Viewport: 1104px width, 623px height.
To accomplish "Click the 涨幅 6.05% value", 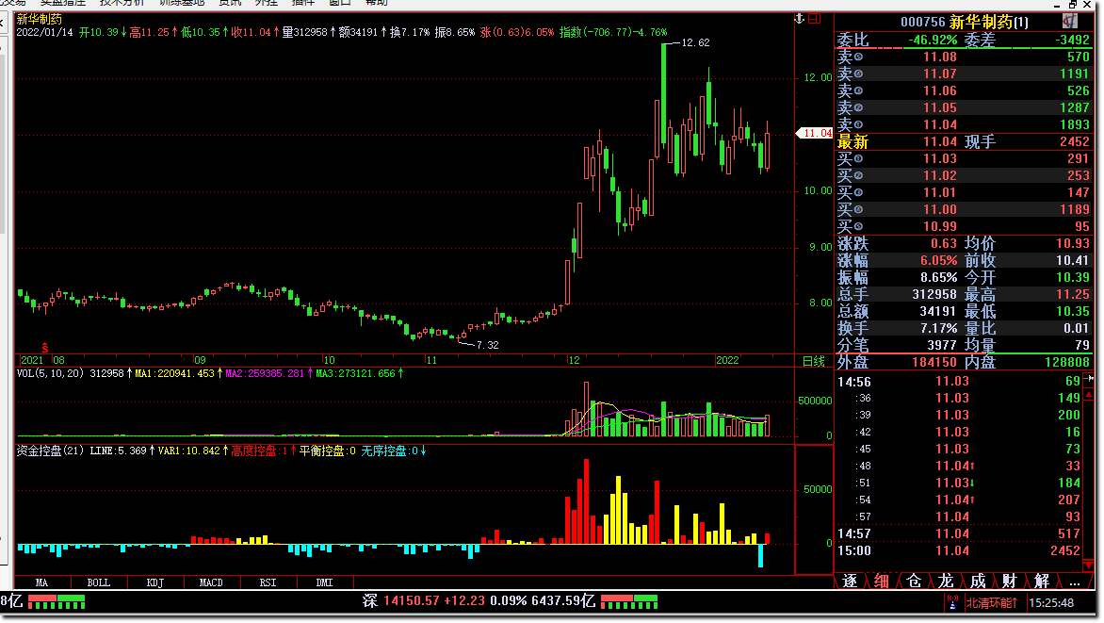I will coord(938,261).
